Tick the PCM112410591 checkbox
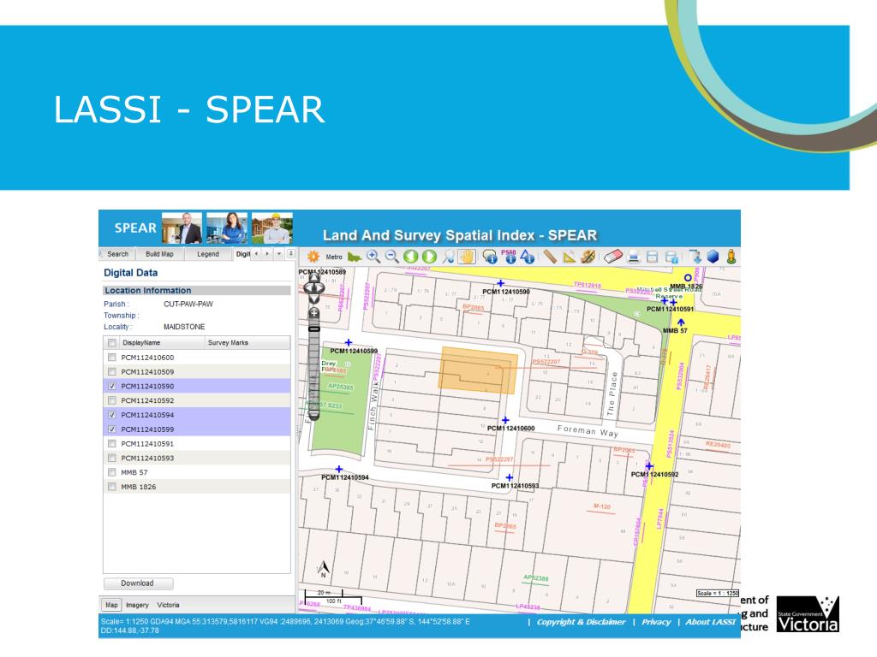The width and height of the screenshot is (877, 657). (112, 444)
